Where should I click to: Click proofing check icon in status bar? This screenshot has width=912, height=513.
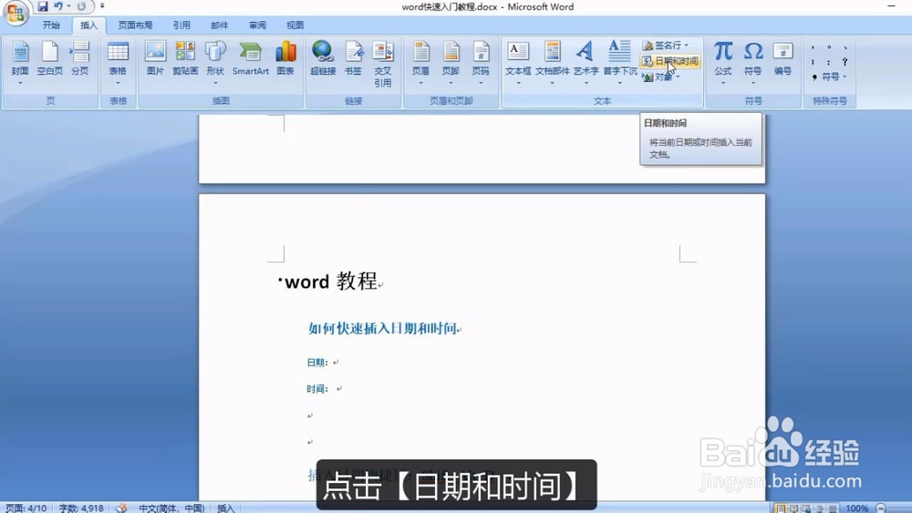click(x=121, y=508)
